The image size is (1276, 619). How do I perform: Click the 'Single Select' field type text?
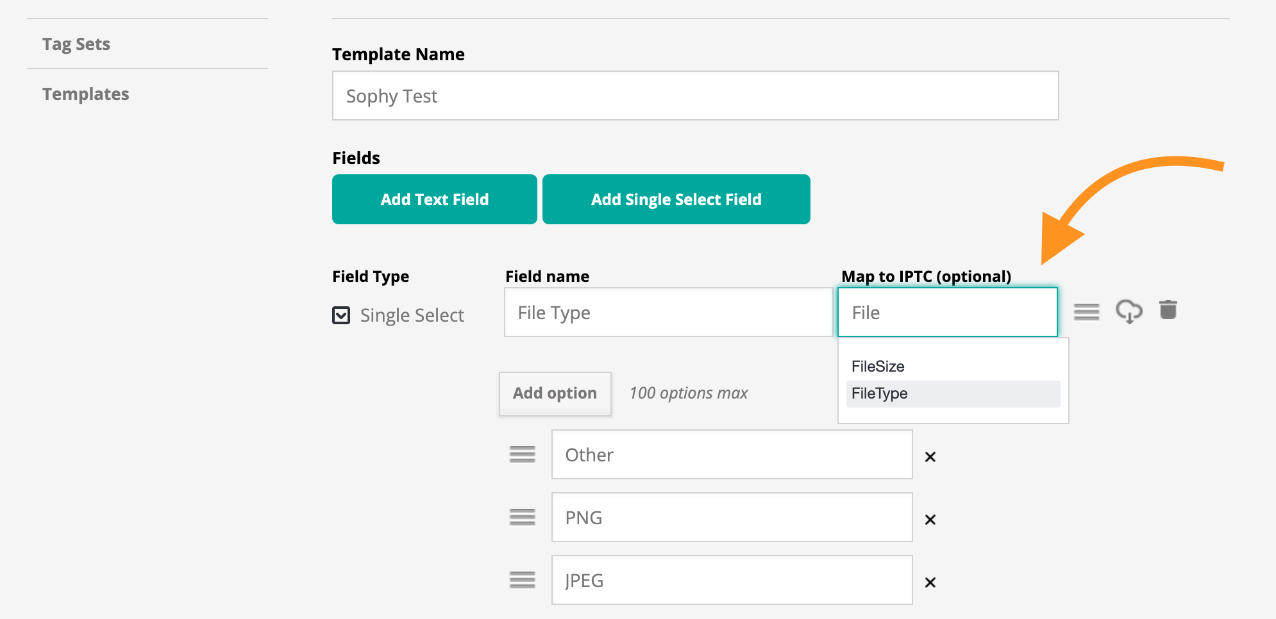[x=412, y=315]
